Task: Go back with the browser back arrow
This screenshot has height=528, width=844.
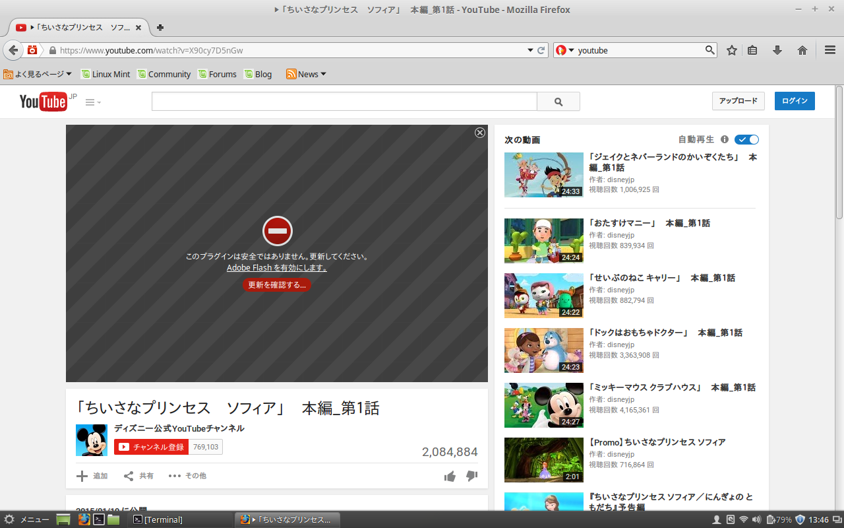Action: (x=13, y=50)
